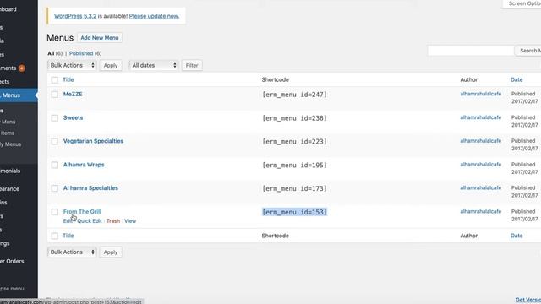Click the comments count badge in sidebar

[x=22, y=68]
